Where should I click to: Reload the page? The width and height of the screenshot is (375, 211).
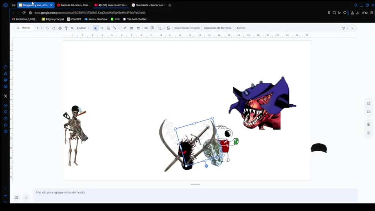click(24, 13)
